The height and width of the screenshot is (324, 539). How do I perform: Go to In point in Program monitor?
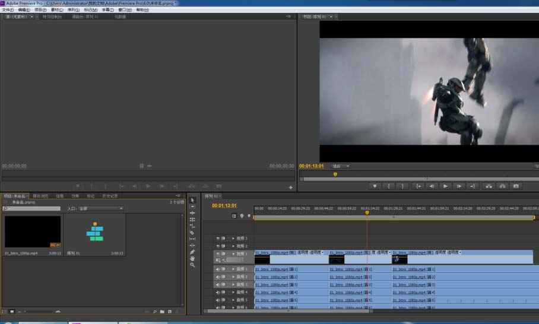pos(418,186)
